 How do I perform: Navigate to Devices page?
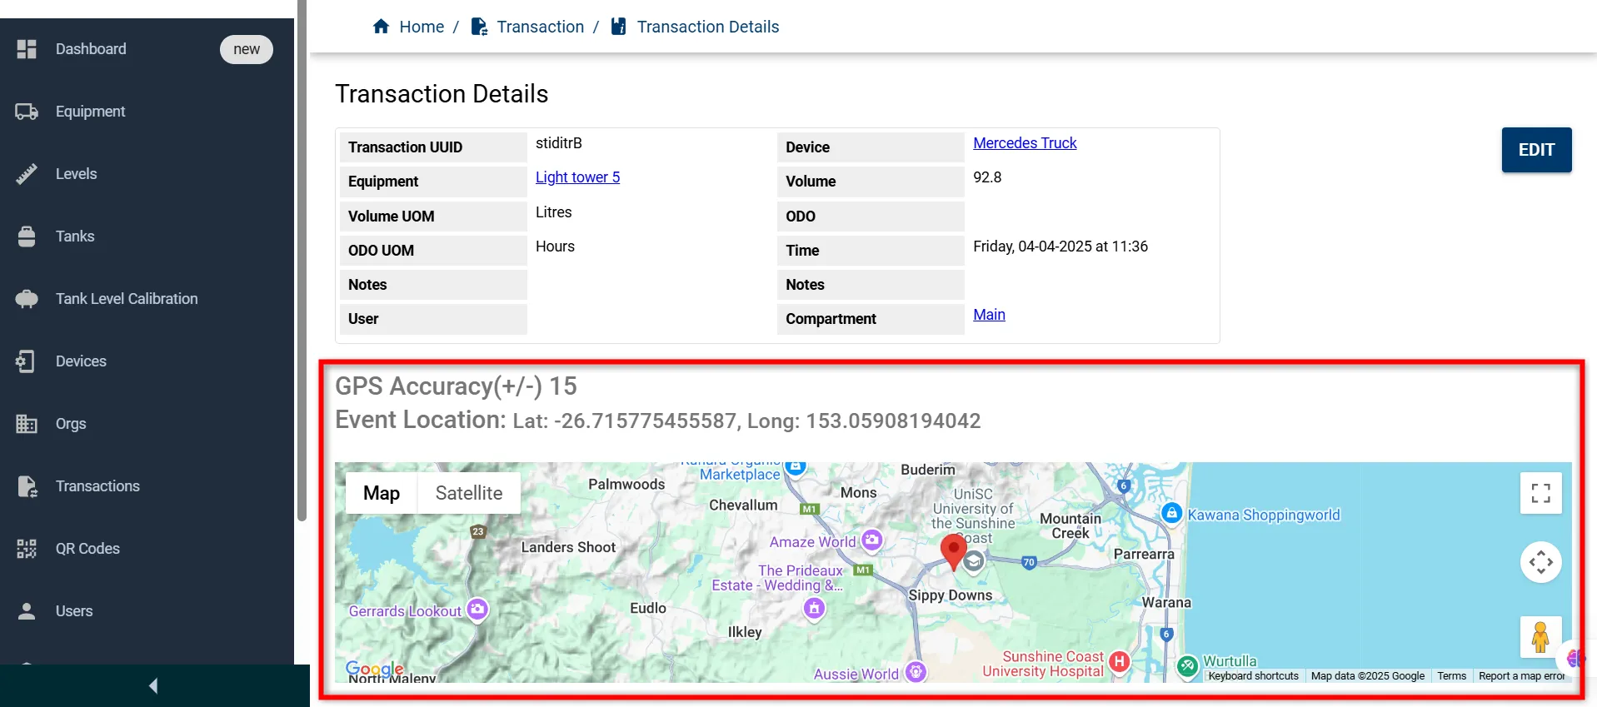[x=81, y=361]
